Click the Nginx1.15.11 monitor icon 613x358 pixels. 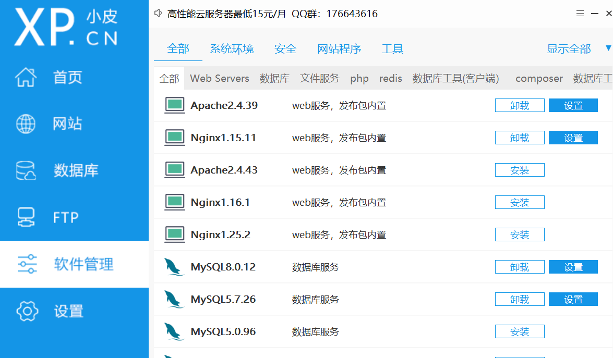(174, 138)
